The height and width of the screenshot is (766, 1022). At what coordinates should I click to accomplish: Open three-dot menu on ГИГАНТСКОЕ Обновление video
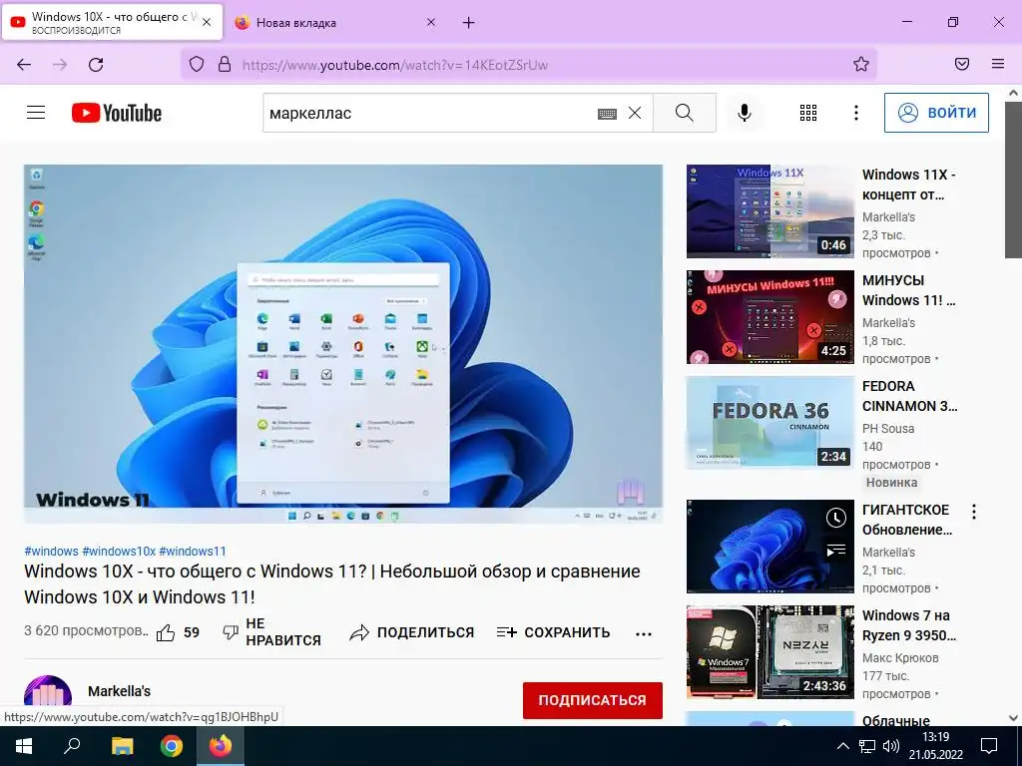[974, 512]
